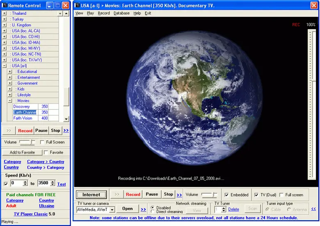Enable the Full Screen checkbox in Remote Control
This screenshot has height=226, width=320.
tap(42, 142)
